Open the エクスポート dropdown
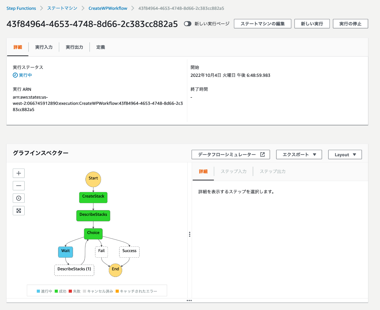 click(299, 154)
